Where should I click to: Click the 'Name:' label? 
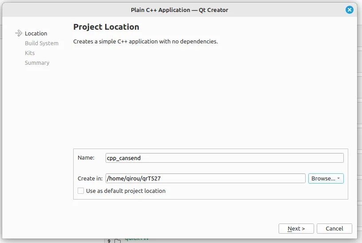86,157
